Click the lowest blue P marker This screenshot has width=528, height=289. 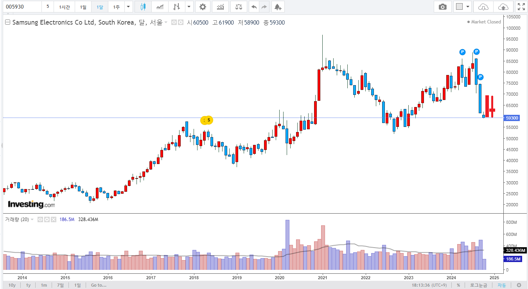point(480,77)
